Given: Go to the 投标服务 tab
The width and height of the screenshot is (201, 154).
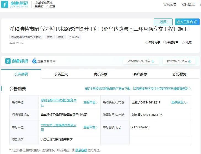Looking at the screenshot, I should click(180, 74).
